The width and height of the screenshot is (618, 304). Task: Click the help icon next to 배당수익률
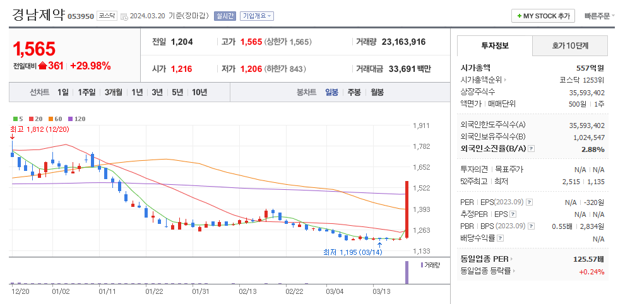click(x=500, y=238)
